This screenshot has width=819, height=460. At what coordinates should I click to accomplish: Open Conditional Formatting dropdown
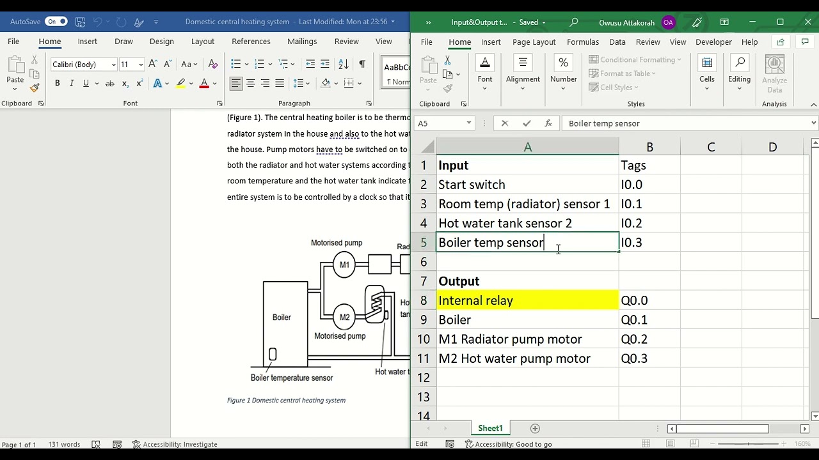pos(635,59)
